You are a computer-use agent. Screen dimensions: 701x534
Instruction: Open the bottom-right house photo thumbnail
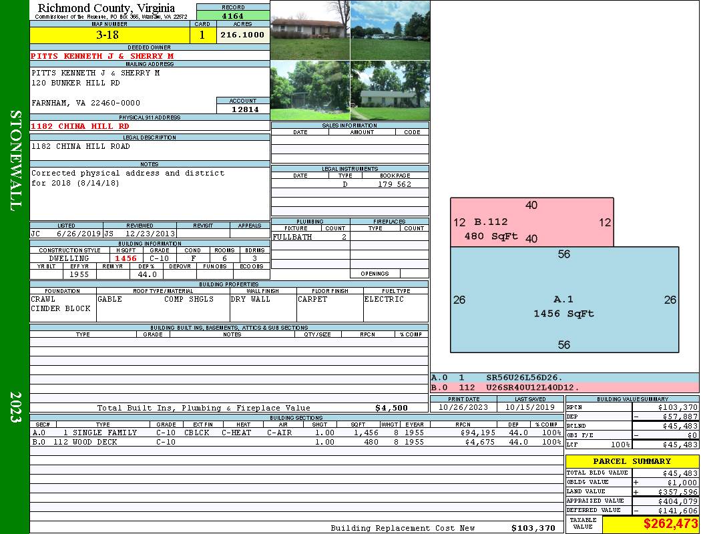coord(391,91)
